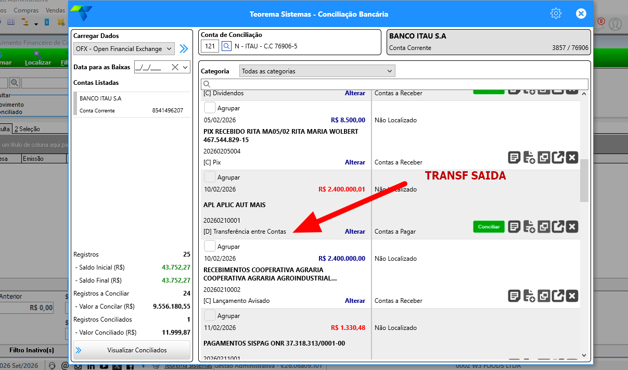Click the green Conciliar button for APL APLIC
628x370 pixels.
(489, 227)
